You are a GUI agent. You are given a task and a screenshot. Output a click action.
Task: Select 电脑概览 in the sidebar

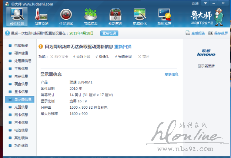click(x=21, y=45)
